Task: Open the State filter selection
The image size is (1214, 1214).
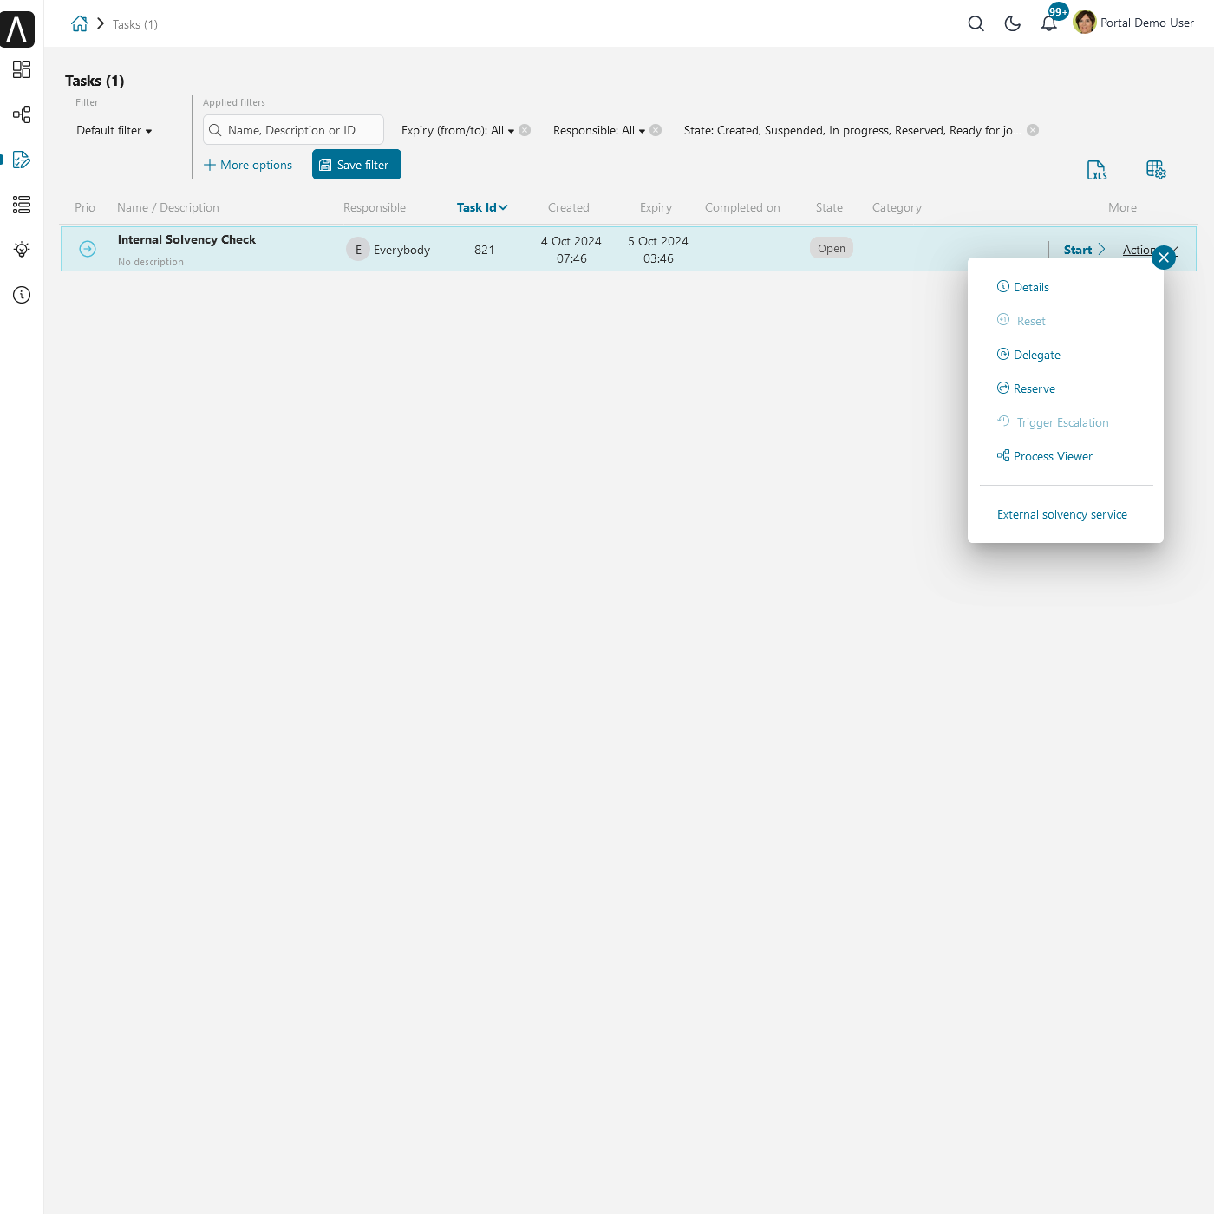Action: click(x=848, y=130)
